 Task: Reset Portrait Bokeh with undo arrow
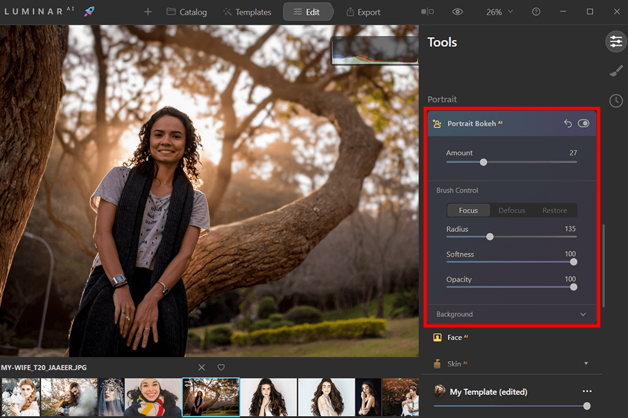[568, 123]
